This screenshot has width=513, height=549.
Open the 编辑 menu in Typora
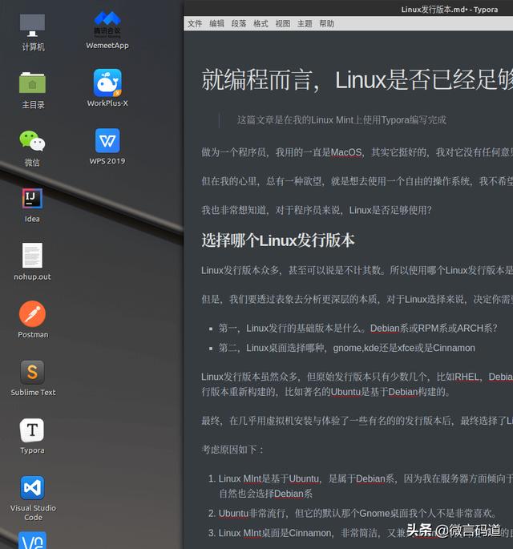216,23
